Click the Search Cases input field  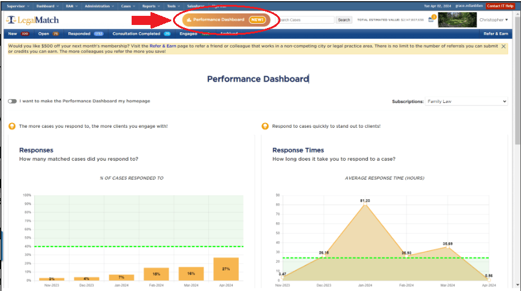coord(305,20)
